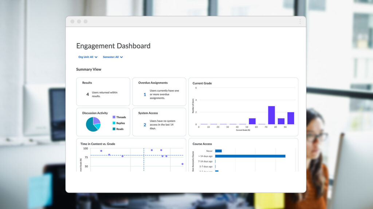Image resolution: width=373 pixels, height=209 pixels.
Task: Toggle the Replies legend swatch
Action: (114, 123)
